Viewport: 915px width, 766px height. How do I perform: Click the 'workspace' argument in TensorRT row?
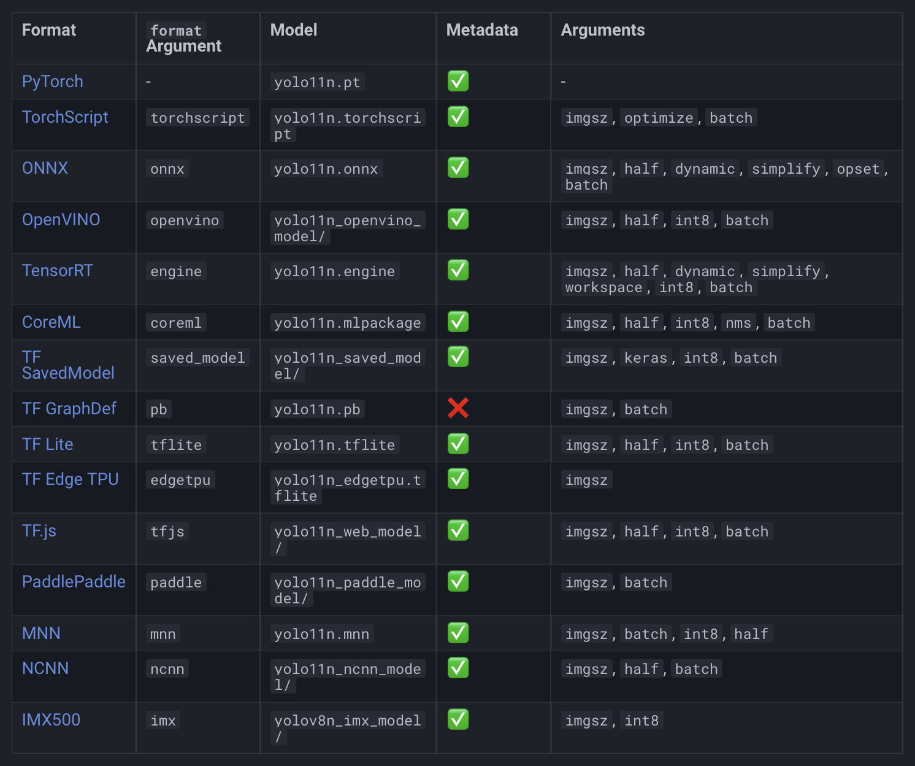[x=603, y=287]
